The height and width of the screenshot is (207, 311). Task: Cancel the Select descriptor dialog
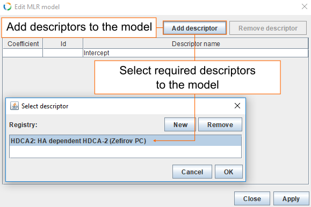pyautogui.click(x=192, y=172)
